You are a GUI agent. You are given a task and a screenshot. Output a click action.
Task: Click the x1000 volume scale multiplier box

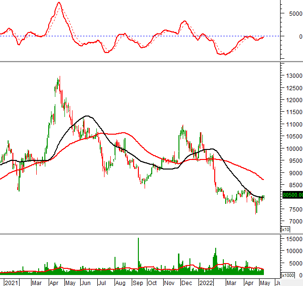tap(288, 275)
